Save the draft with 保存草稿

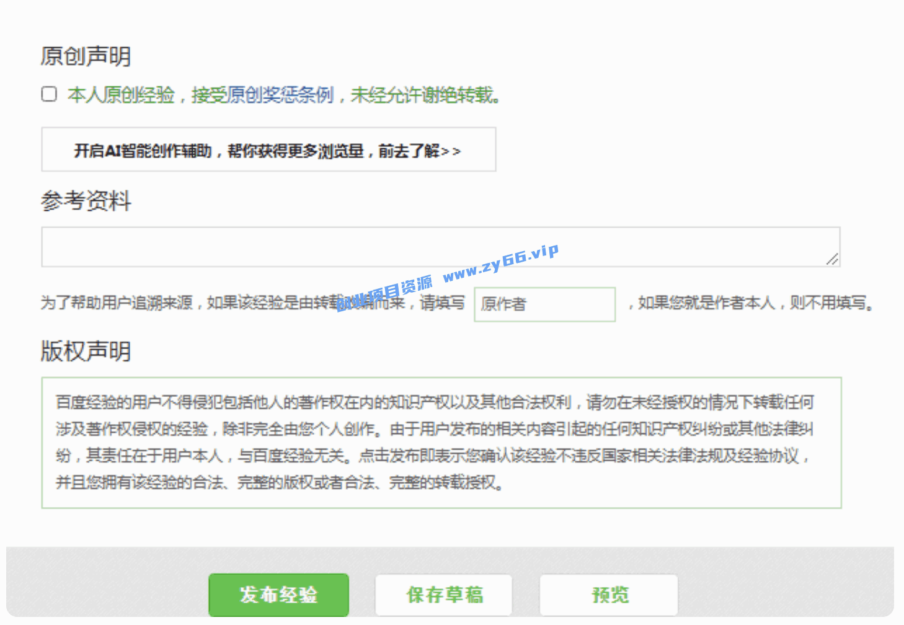pos(444,595)
